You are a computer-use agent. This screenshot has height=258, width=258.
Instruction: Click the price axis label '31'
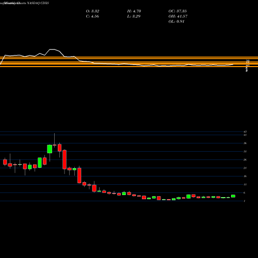coord(245,152)
